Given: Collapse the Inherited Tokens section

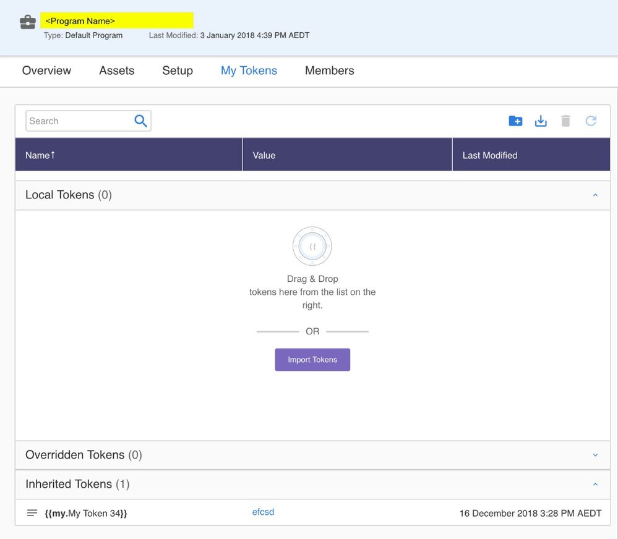Looking at the screenshot, I should coord(595,485).
